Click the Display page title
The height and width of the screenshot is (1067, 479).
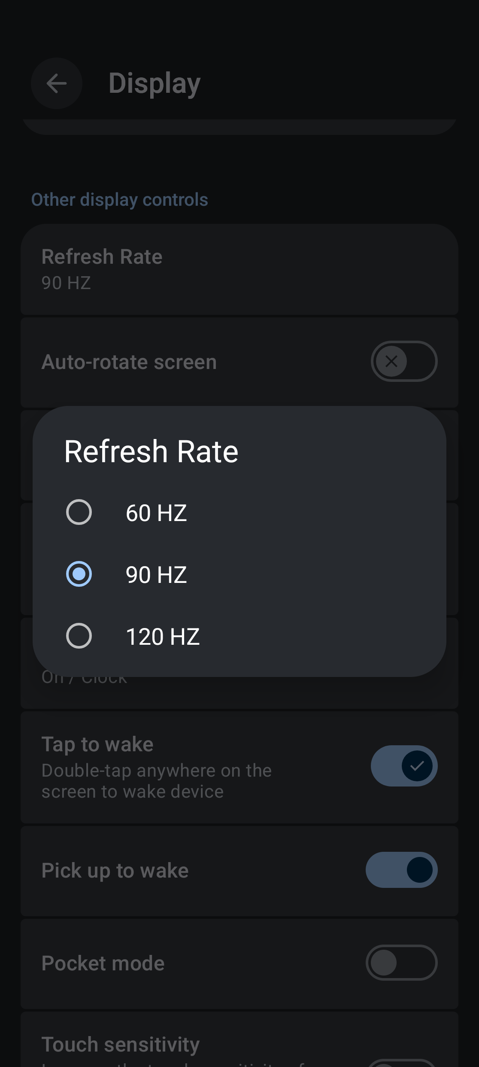click(155, 83)
